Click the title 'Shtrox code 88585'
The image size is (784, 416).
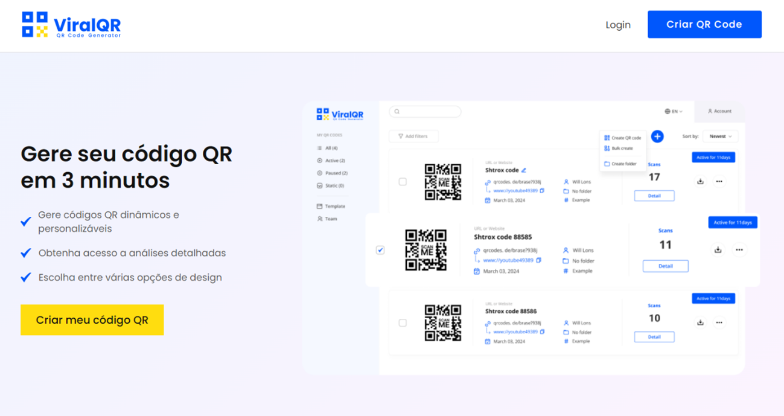(x=503, y=237)
